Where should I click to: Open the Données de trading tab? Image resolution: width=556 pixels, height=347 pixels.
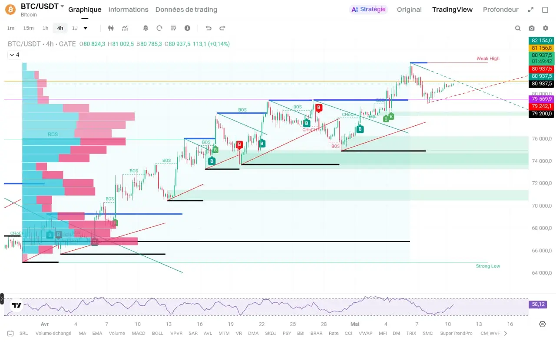point(186,10)
